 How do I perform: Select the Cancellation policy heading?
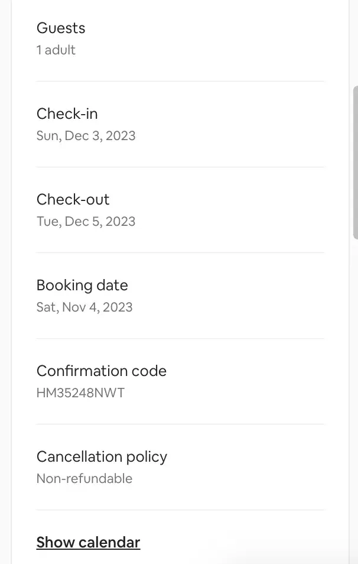pyautogui.click(x=102, y=456)
